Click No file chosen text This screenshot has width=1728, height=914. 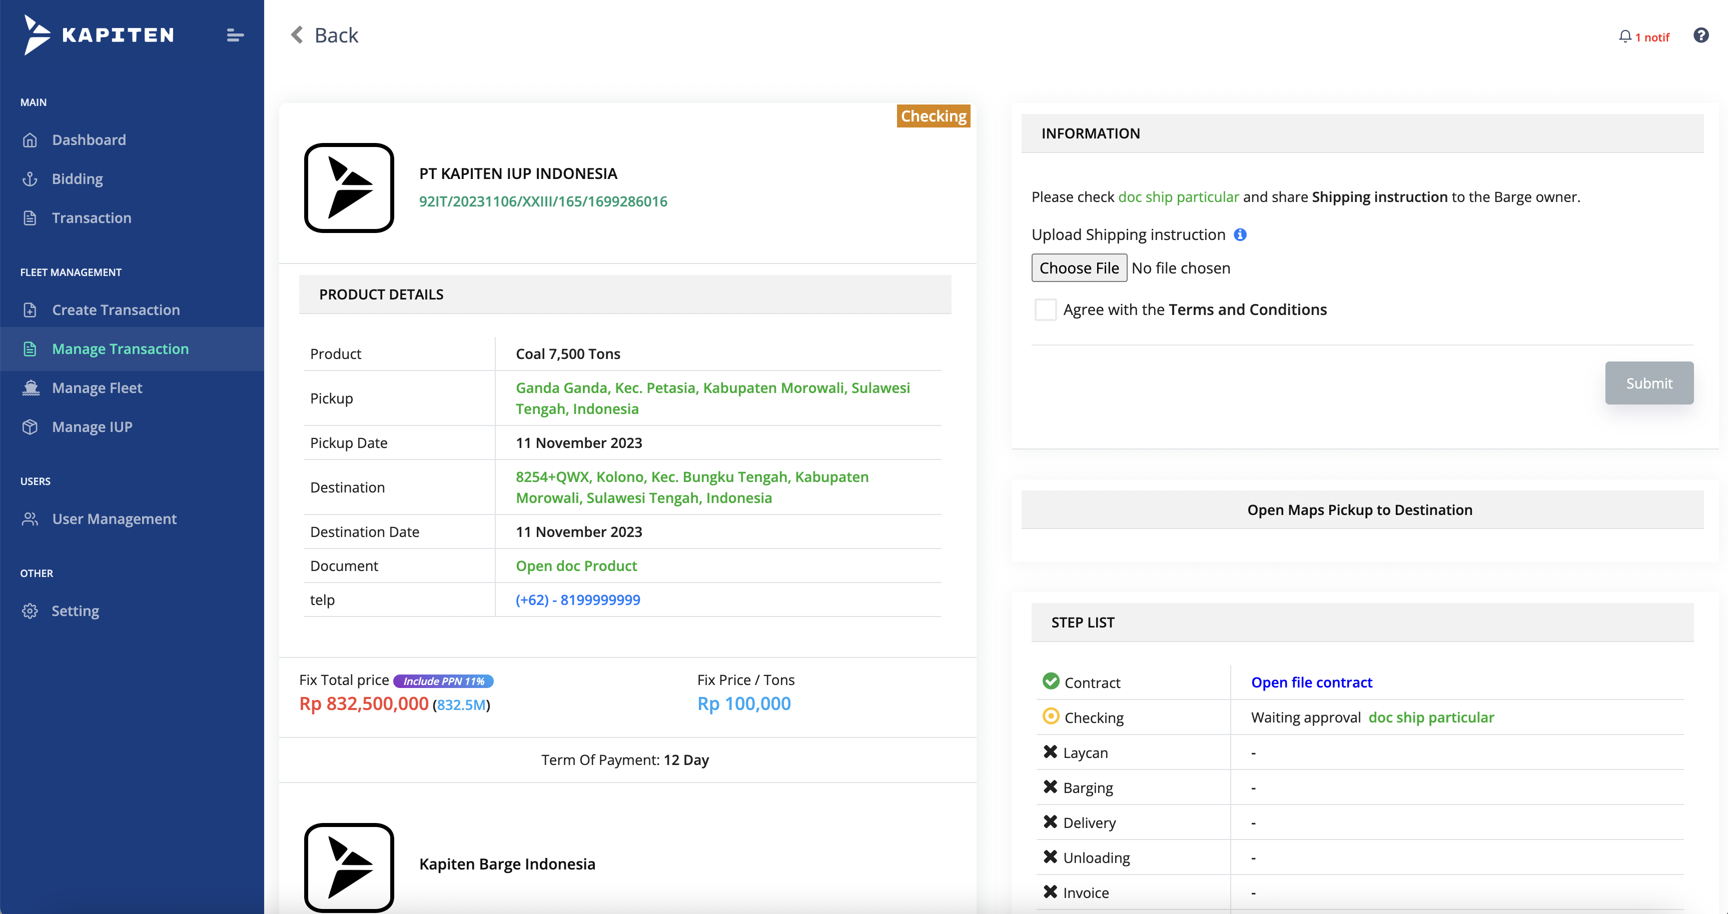tap(1181, 268)
